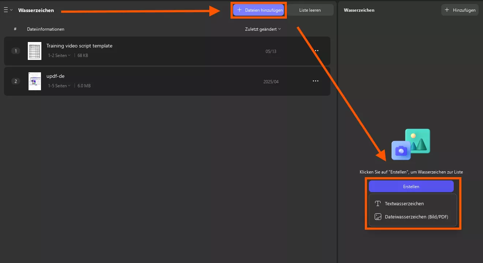Click the row number badge "1"
This screenshot has width=483, height=263.
[15, 51]
